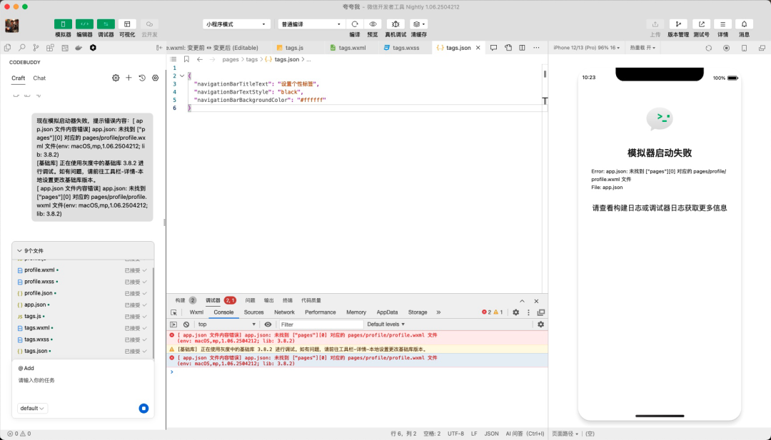This screenshot has width=771, height=440.
Task: Click the CodeBuddy history icon
Action: (142, 78)
